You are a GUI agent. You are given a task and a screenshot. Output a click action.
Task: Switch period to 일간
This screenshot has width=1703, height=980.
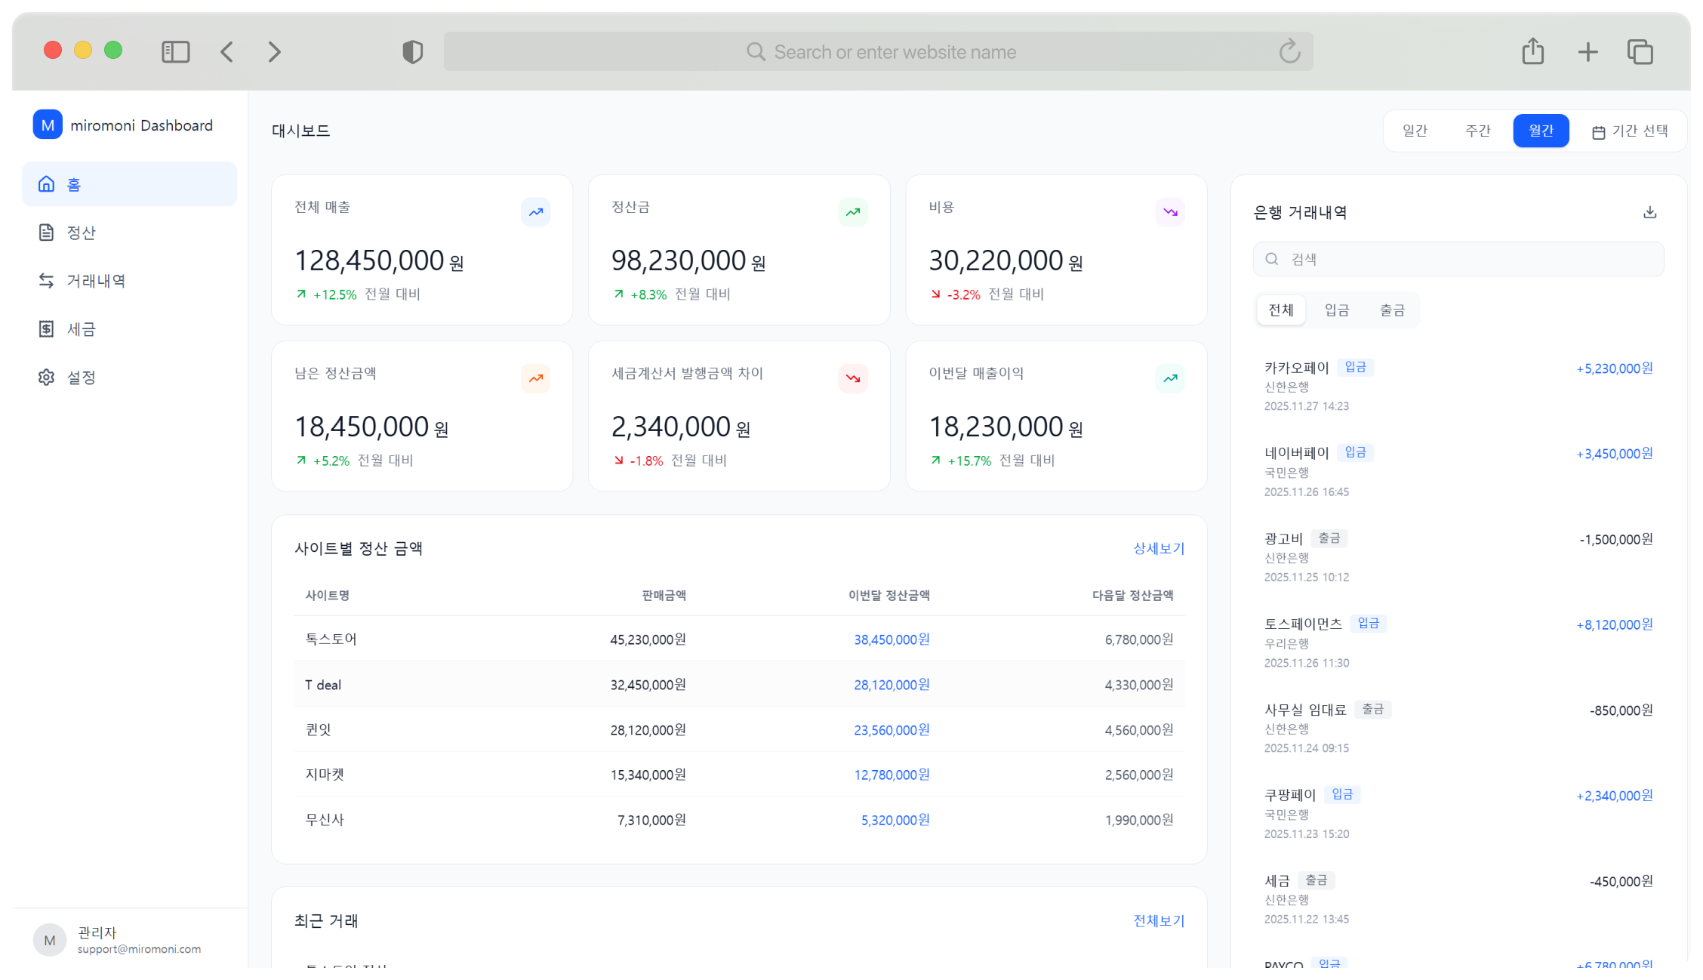tap(1415, 131)
